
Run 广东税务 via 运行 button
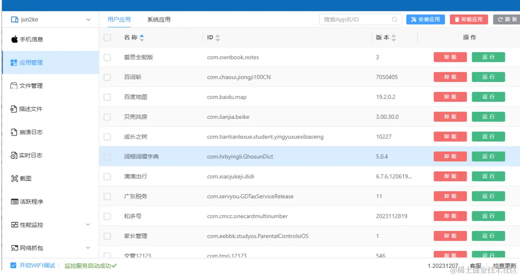[x=489, y=196]
